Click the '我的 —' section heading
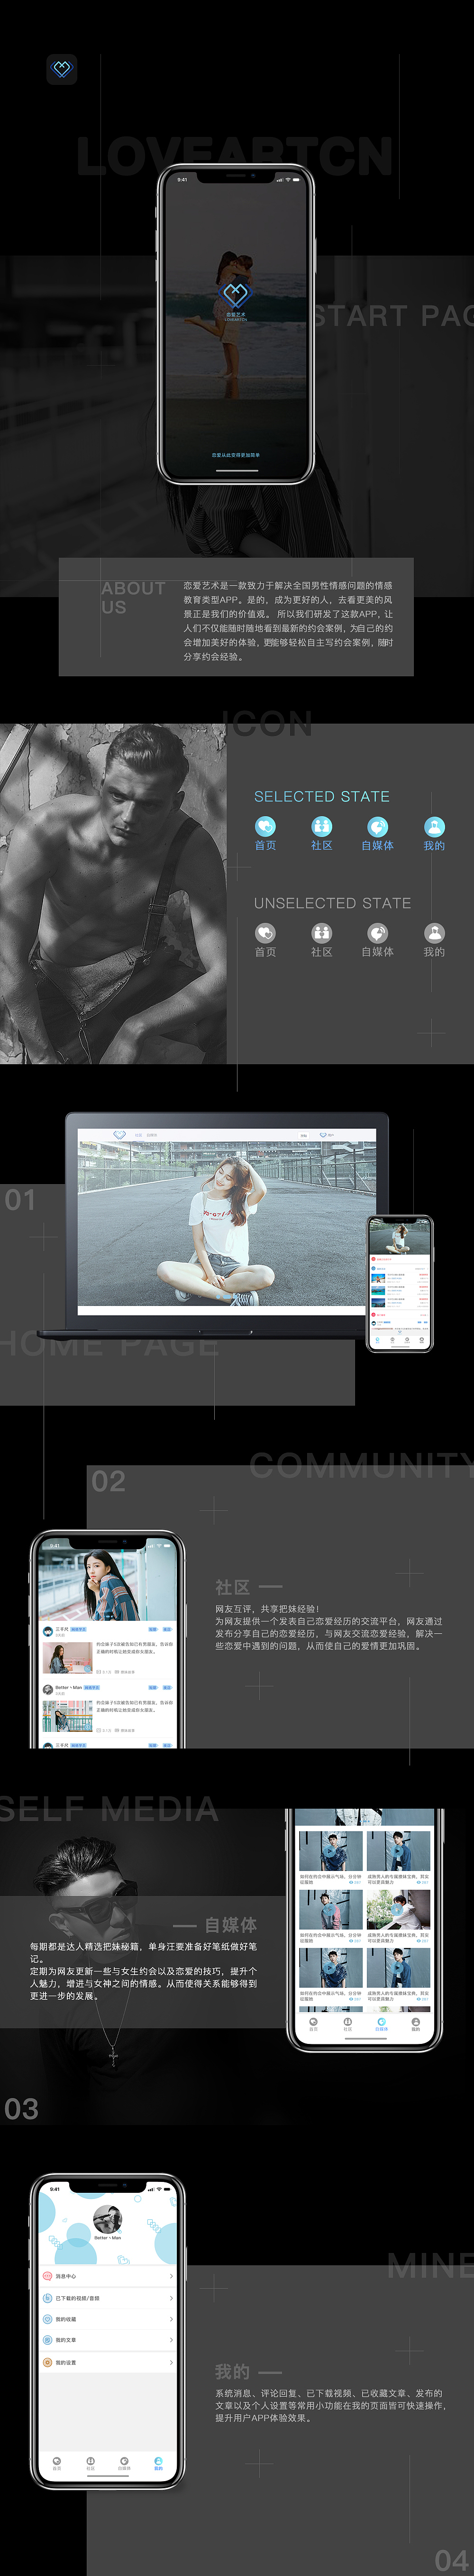Screen dimensions: 474x2576 click(x=249, y=2372)
